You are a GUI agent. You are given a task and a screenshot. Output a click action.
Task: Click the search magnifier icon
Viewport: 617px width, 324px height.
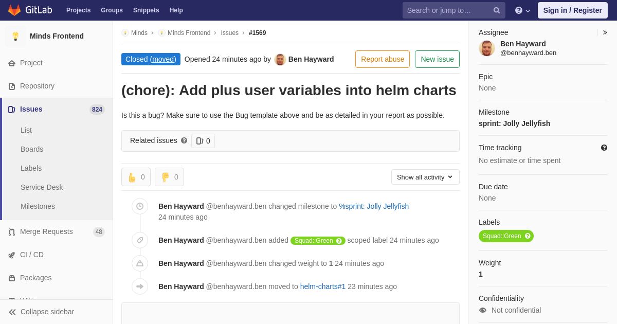(496, 10)
